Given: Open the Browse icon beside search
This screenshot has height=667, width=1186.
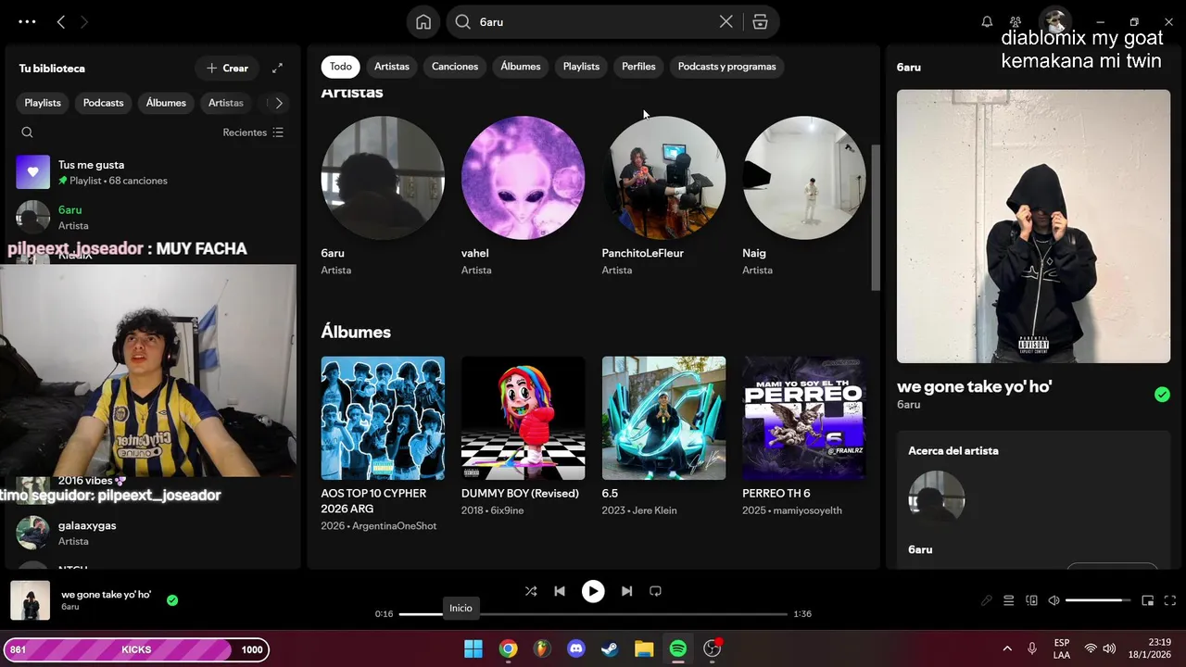Looking at the screenshot, I should pos(760,21).
